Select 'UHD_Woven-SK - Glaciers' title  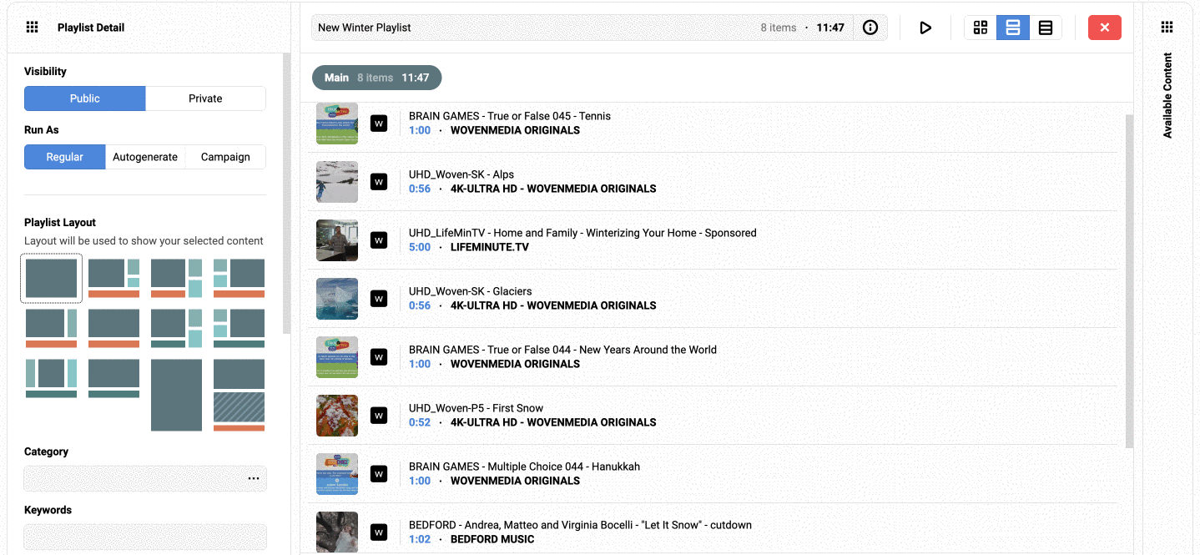[471, 291]
